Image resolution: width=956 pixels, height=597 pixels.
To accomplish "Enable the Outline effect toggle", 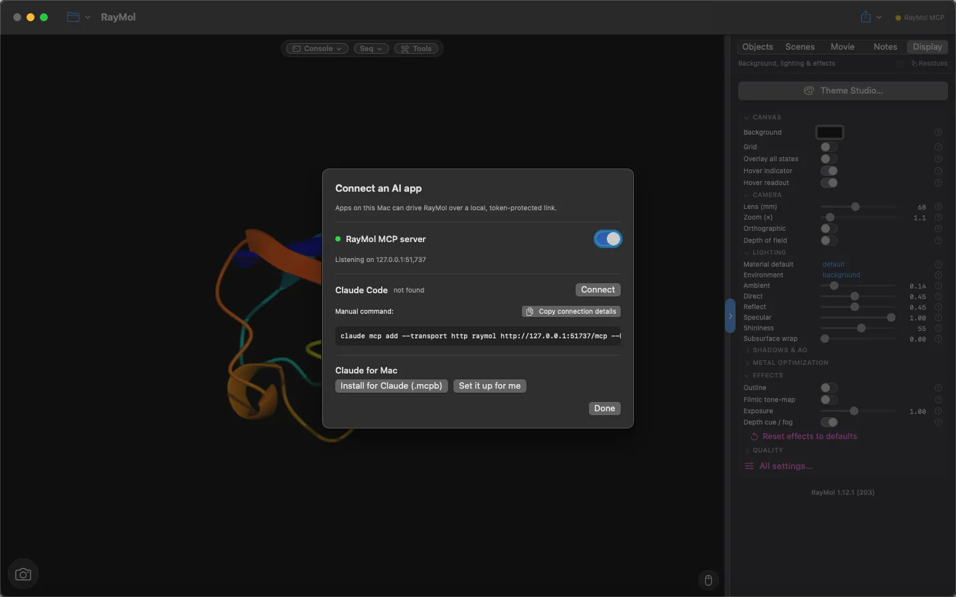I will 829,388.
